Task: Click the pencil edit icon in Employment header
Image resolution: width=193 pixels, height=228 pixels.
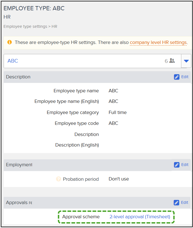Action: coord(177,165)
